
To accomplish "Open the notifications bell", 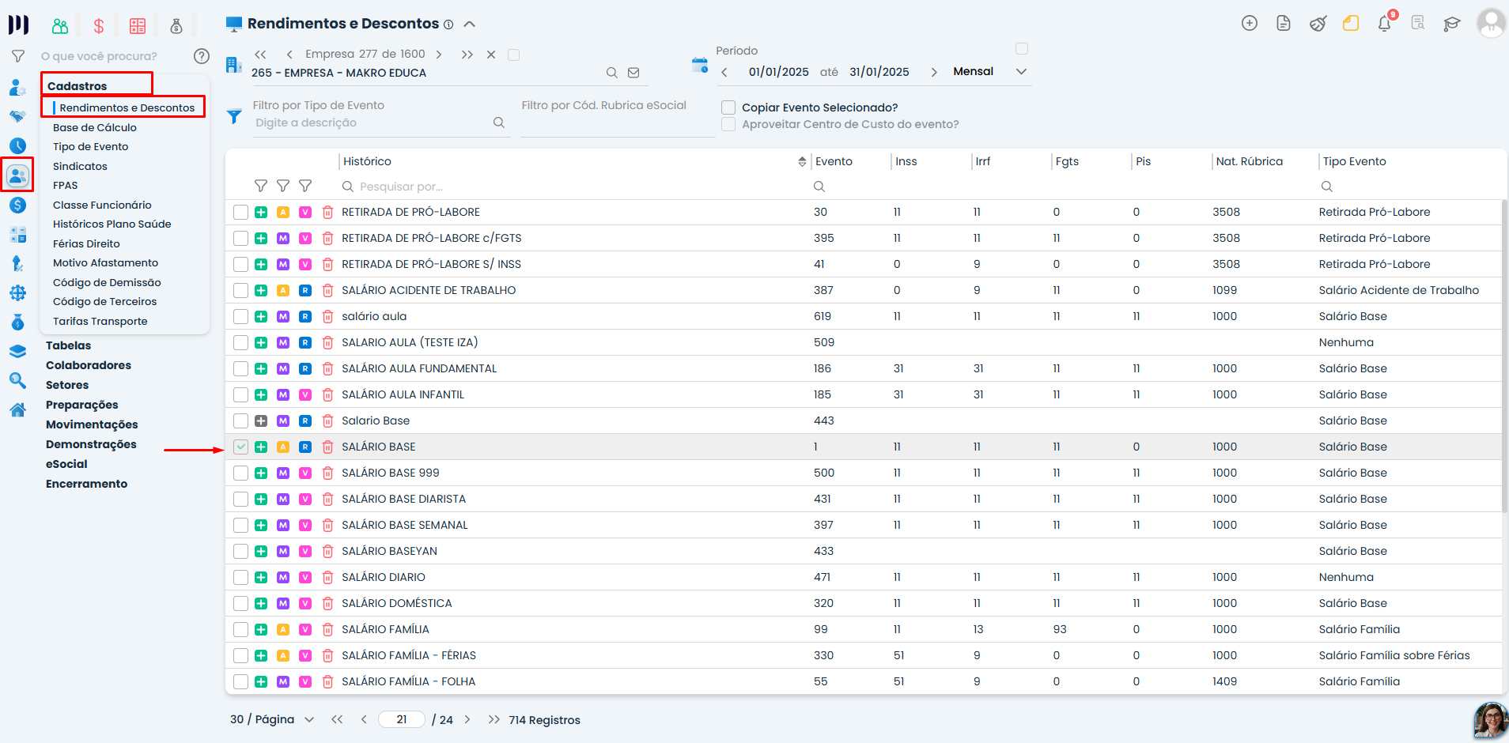I will (1384, 24).
